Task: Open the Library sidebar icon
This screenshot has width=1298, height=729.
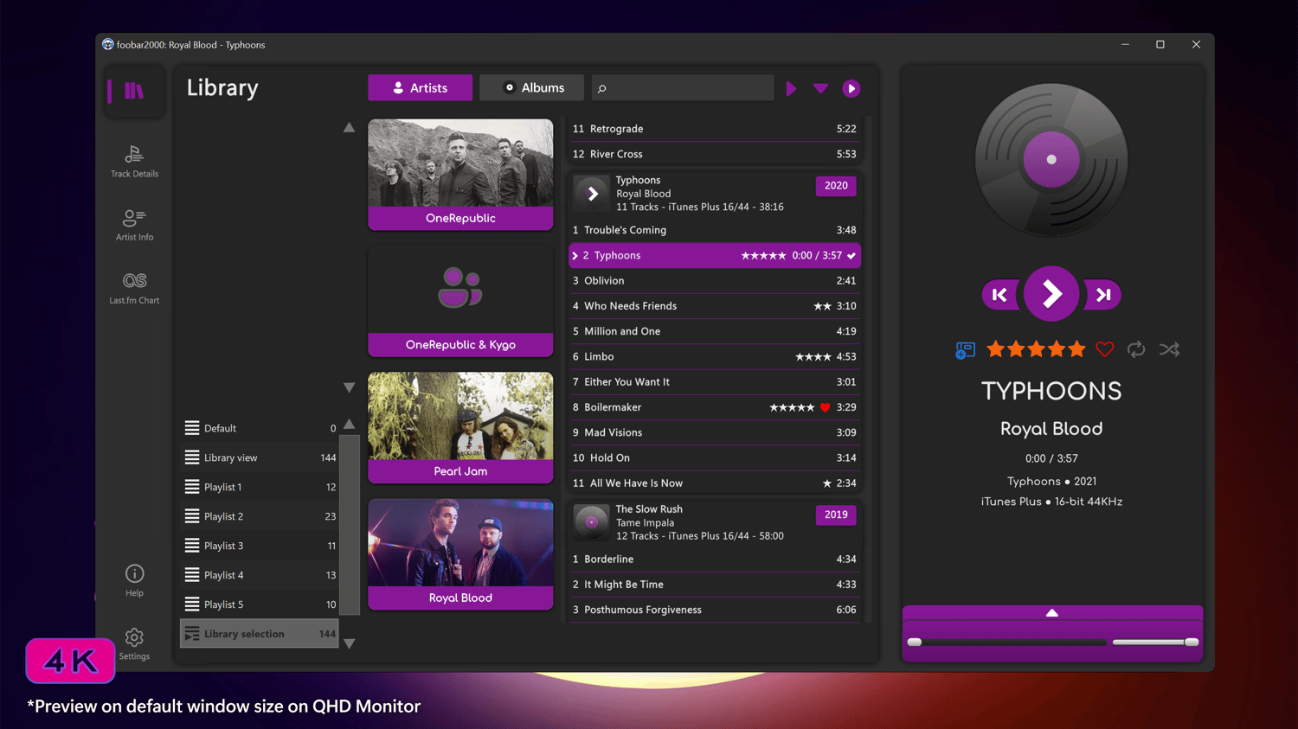Action: (134, 90)
